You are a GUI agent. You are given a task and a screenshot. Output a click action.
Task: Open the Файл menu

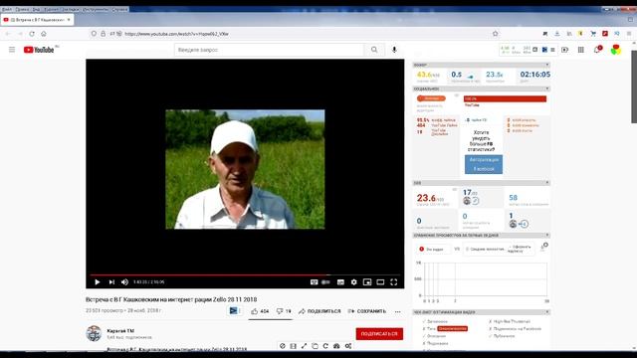pyautogui.click(x=7, y=9)
